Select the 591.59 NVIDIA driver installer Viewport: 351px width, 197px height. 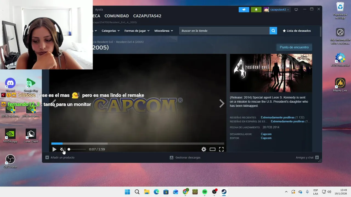click(31, 111)
